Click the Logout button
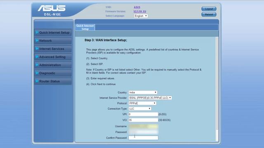The image size is (264, 148). coord(209,9)
